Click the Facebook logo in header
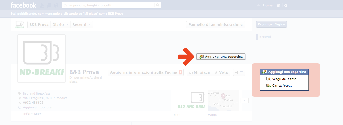This screenshot has height=125, width=343. tap(23, 5)
